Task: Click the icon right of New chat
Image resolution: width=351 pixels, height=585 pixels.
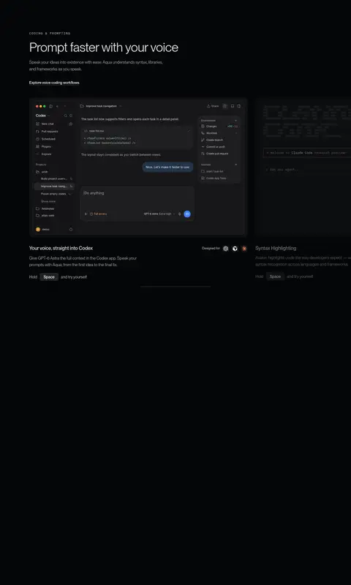Action: (71, 124)
